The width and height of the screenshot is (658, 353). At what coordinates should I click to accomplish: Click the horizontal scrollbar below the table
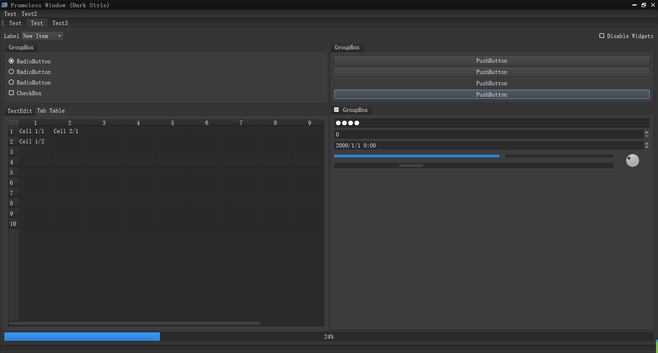click(x=134, y=323)
